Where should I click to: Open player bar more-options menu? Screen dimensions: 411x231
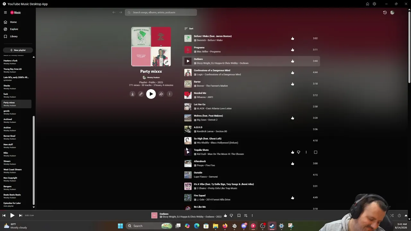tap(252, 216)
